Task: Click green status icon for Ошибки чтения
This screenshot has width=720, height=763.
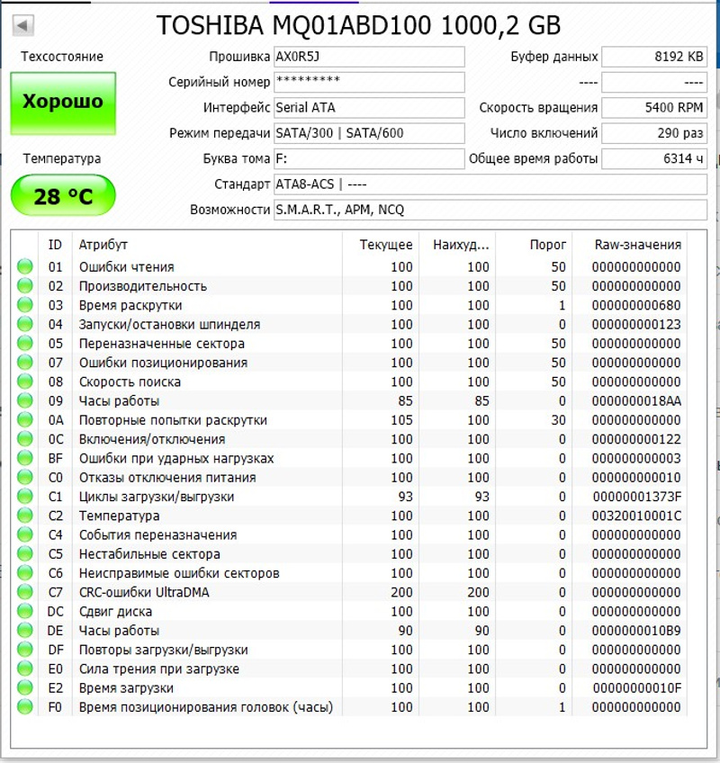Action: [x=24, y=267]
